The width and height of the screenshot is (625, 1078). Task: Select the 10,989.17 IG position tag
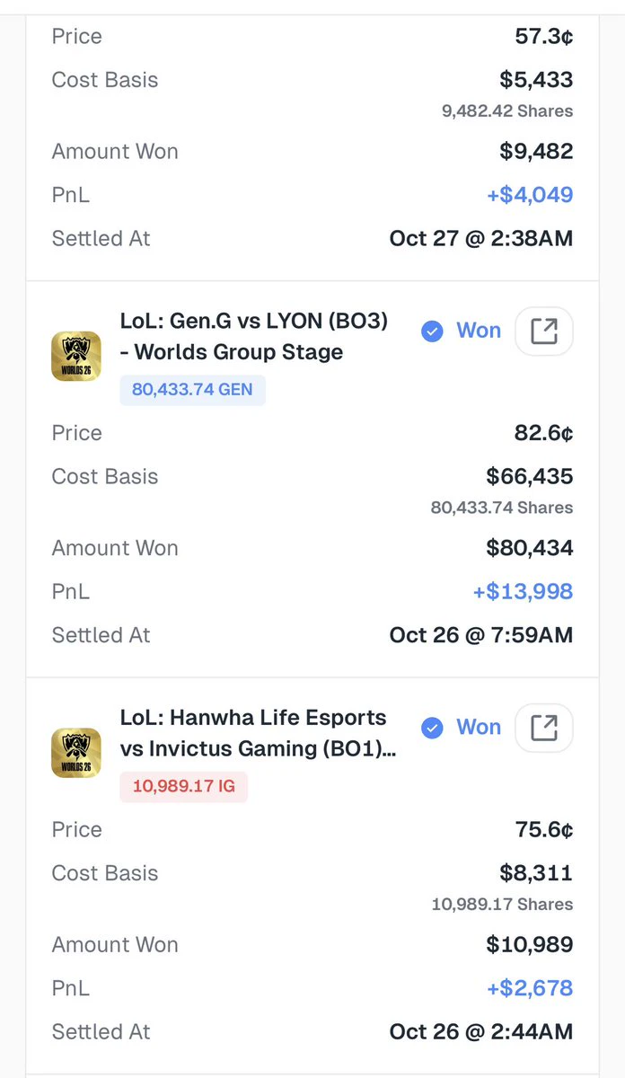point(183,787)
